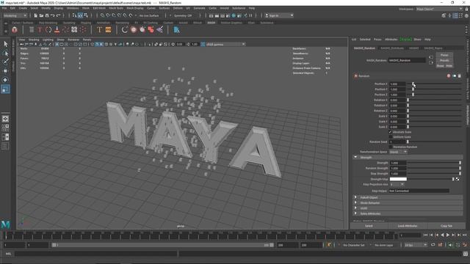Select the MASH shelf tab
Screen dimensions: 470x264
[211, 23]
